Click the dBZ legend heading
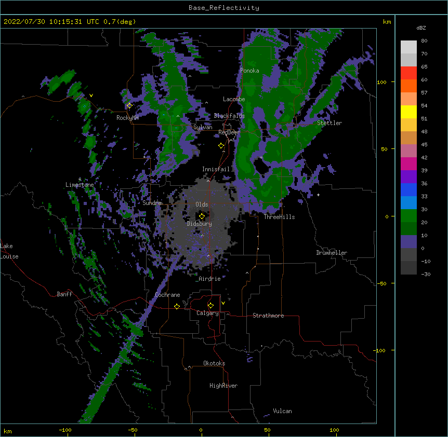 [421, 28]
